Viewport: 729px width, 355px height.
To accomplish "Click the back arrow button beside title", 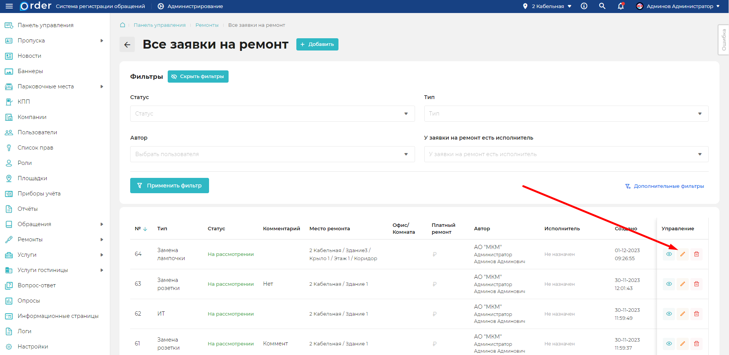I will 127,45.
